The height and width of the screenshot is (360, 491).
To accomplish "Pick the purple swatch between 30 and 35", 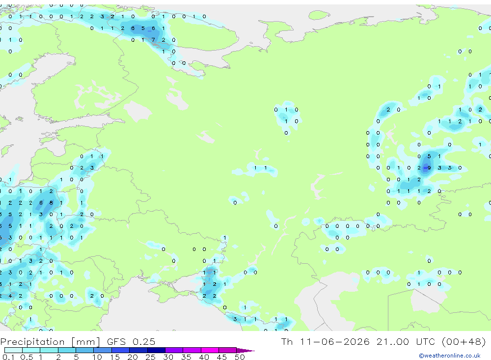I will click(x=174, y=350).
